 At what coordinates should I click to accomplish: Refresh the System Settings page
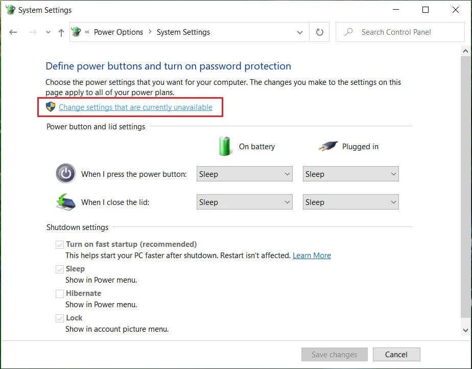tap(319, 32)
